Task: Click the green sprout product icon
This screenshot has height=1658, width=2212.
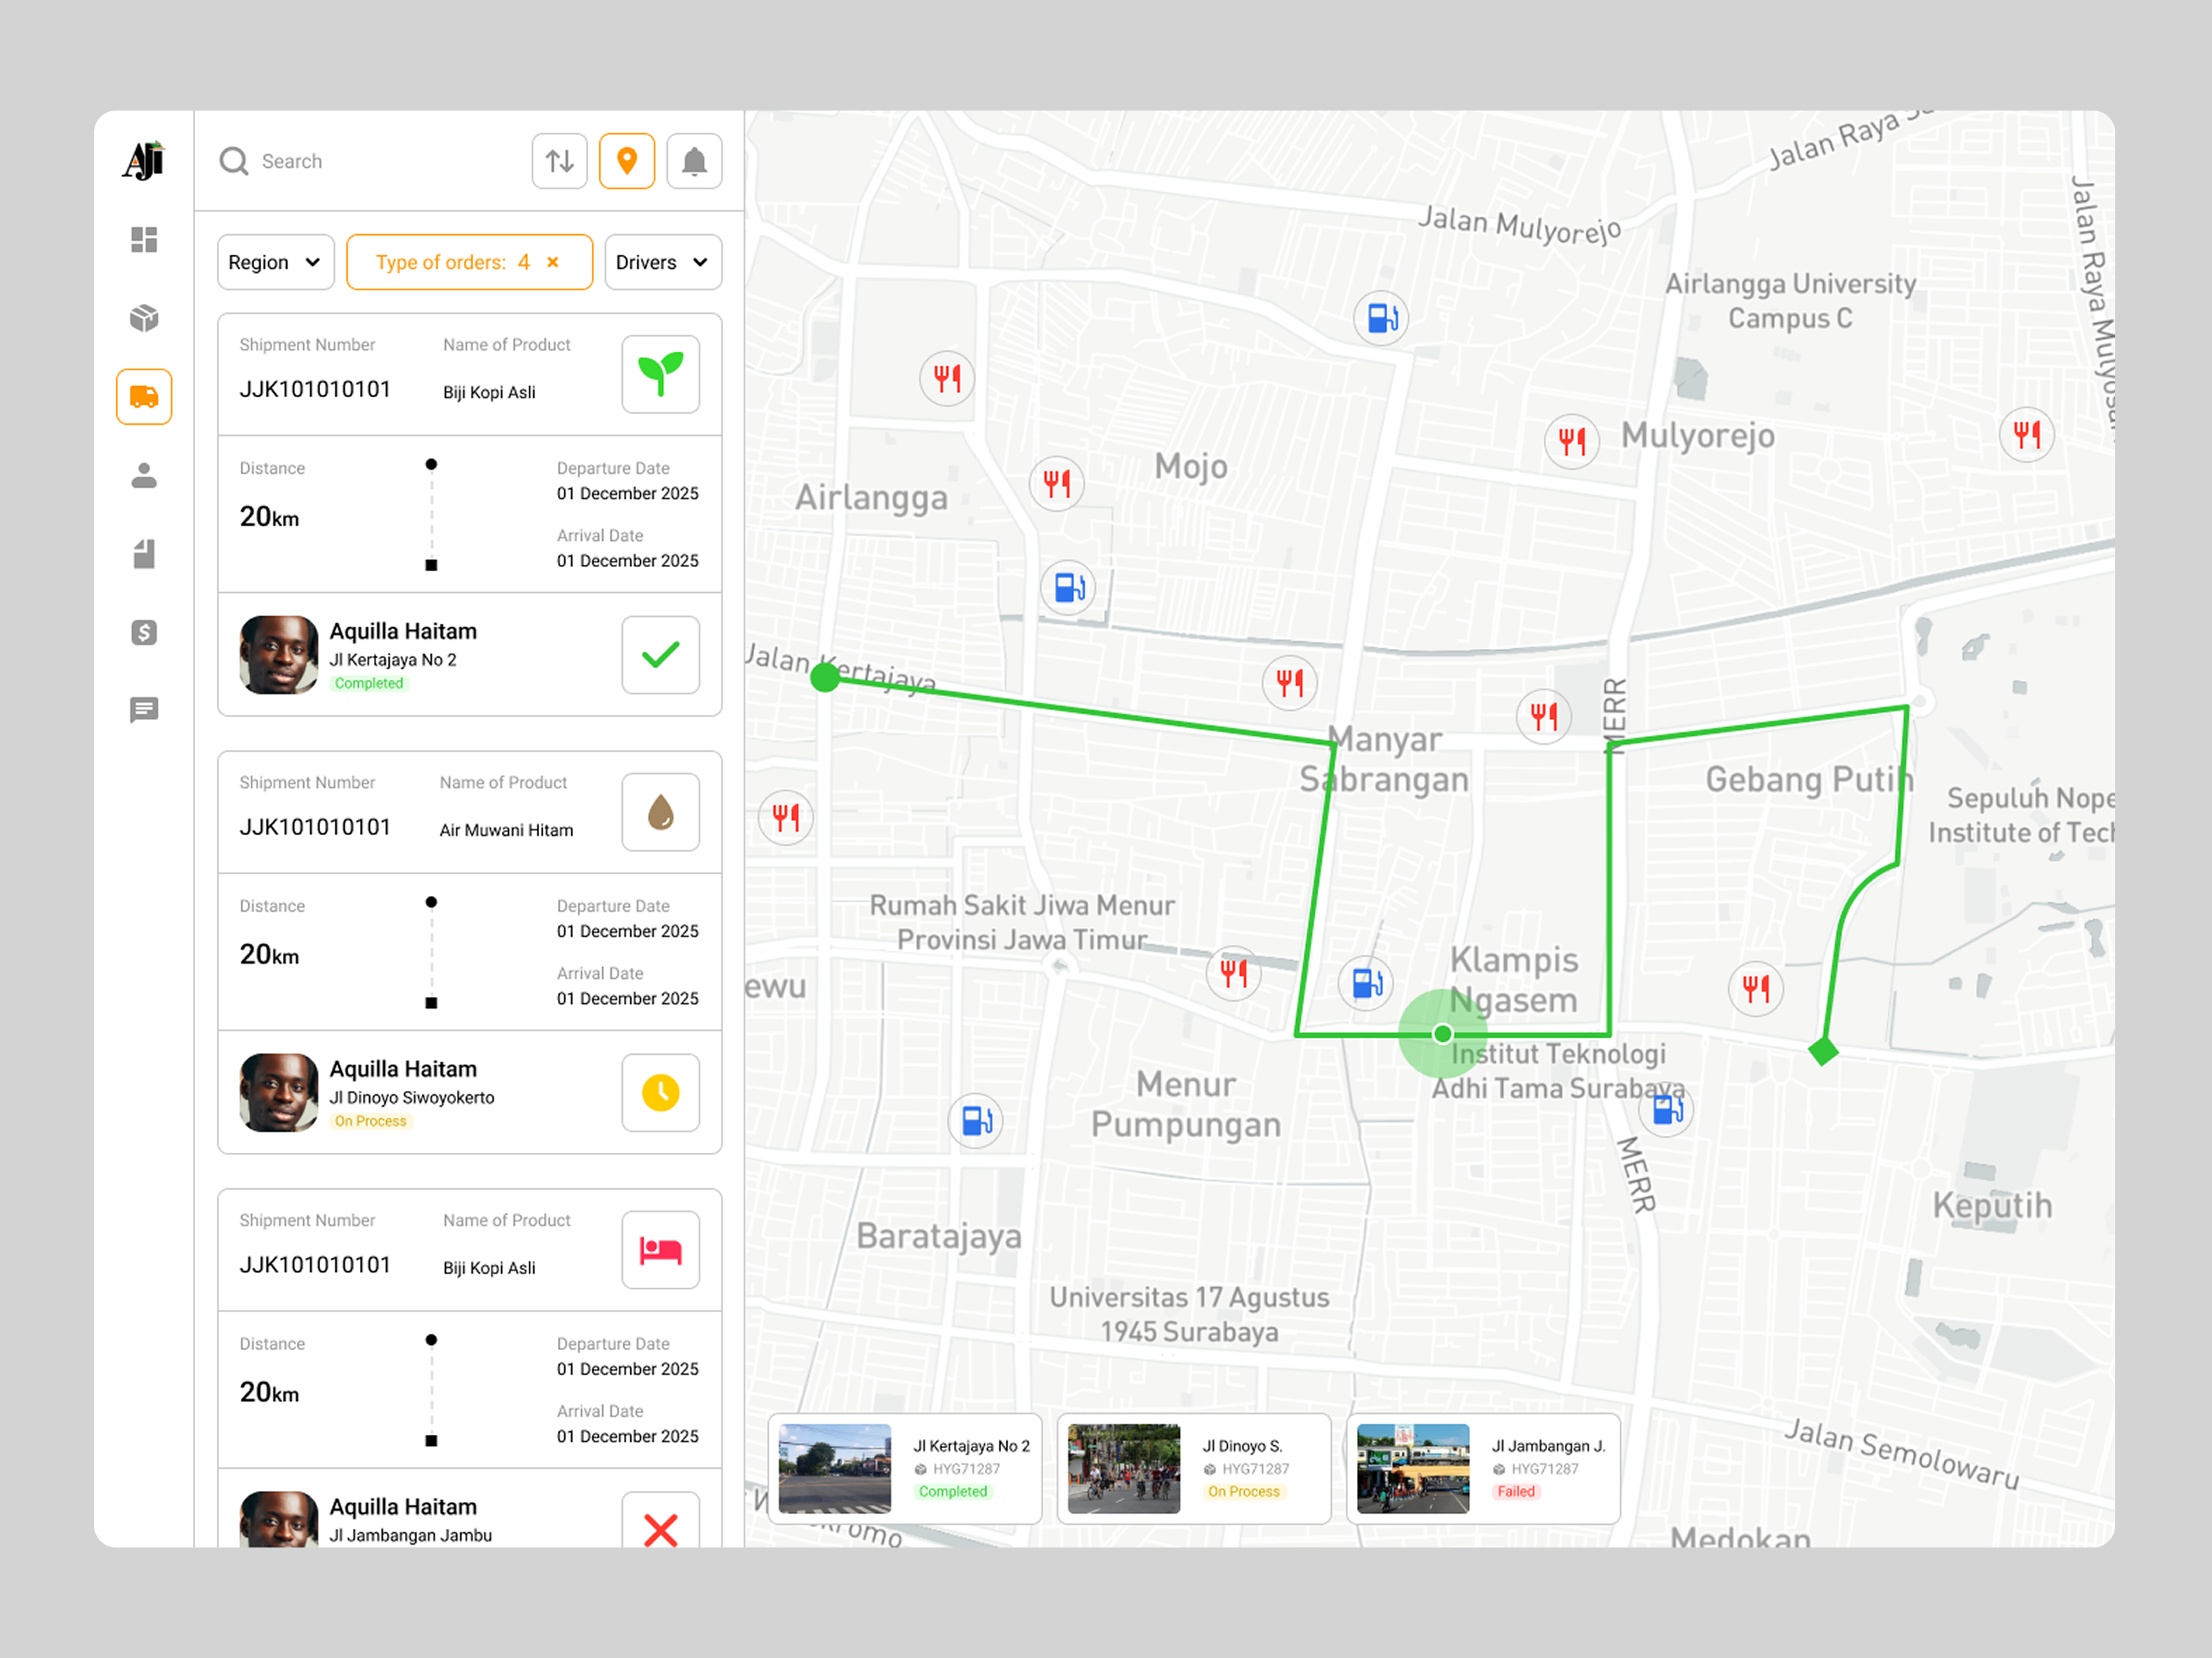Action: tap(660, 374)
